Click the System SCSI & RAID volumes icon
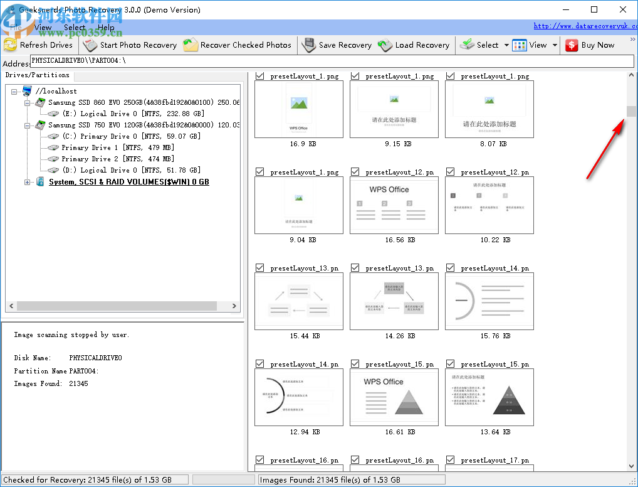This screenshot has height=487, width=638. point(40,182)
